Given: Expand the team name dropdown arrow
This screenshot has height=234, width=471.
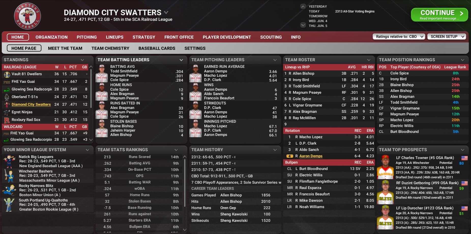Looking at the screenshot, I should 166,12.
